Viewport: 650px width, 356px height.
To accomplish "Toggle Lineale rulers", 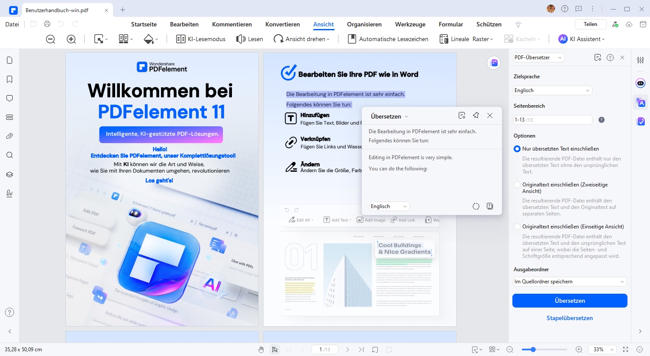I will (x=454, y=39).
